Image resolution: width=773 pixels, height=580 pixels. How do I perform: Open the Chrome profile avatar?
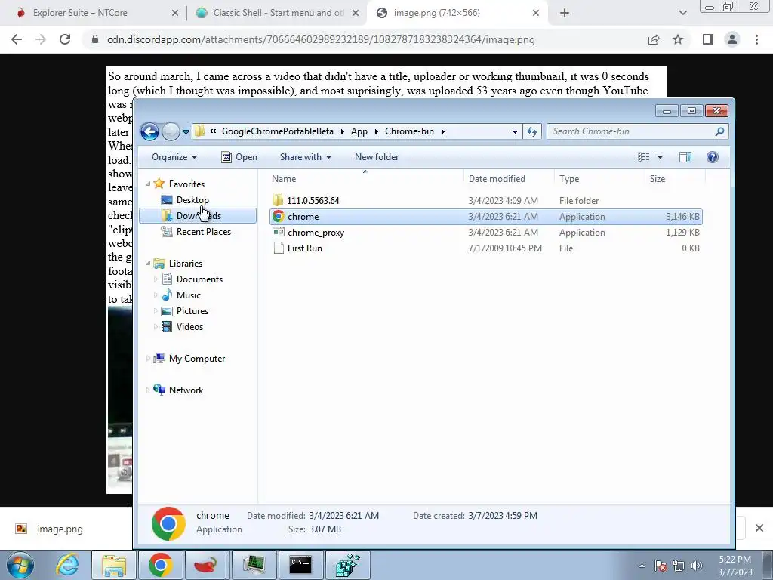(732, 39)
